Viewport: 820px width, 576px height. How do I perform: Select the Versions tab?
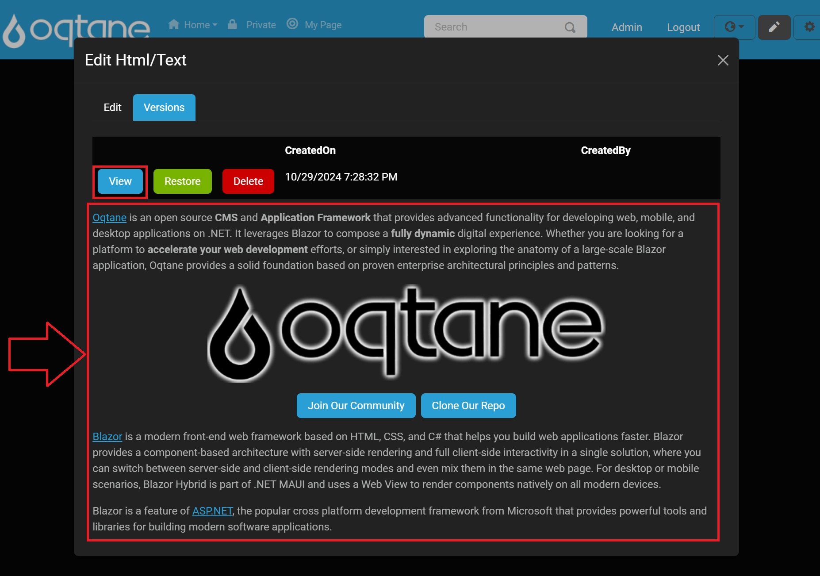pos(164,108)
